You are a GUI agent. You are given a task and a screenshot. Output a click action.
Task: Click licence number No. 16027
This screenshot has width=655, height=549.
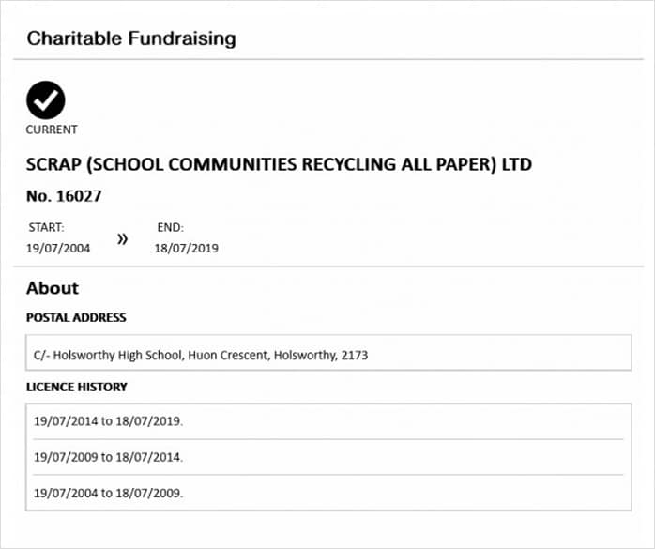(x=64, y=196)
